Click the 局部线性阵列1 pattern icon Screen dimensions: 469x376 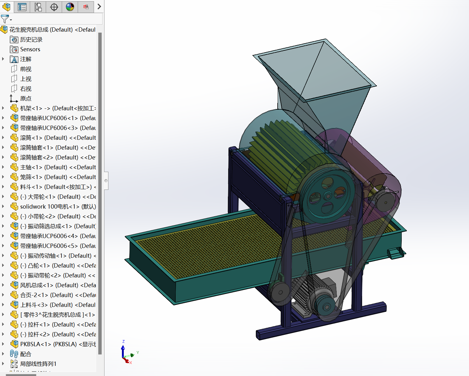(14, 364)
